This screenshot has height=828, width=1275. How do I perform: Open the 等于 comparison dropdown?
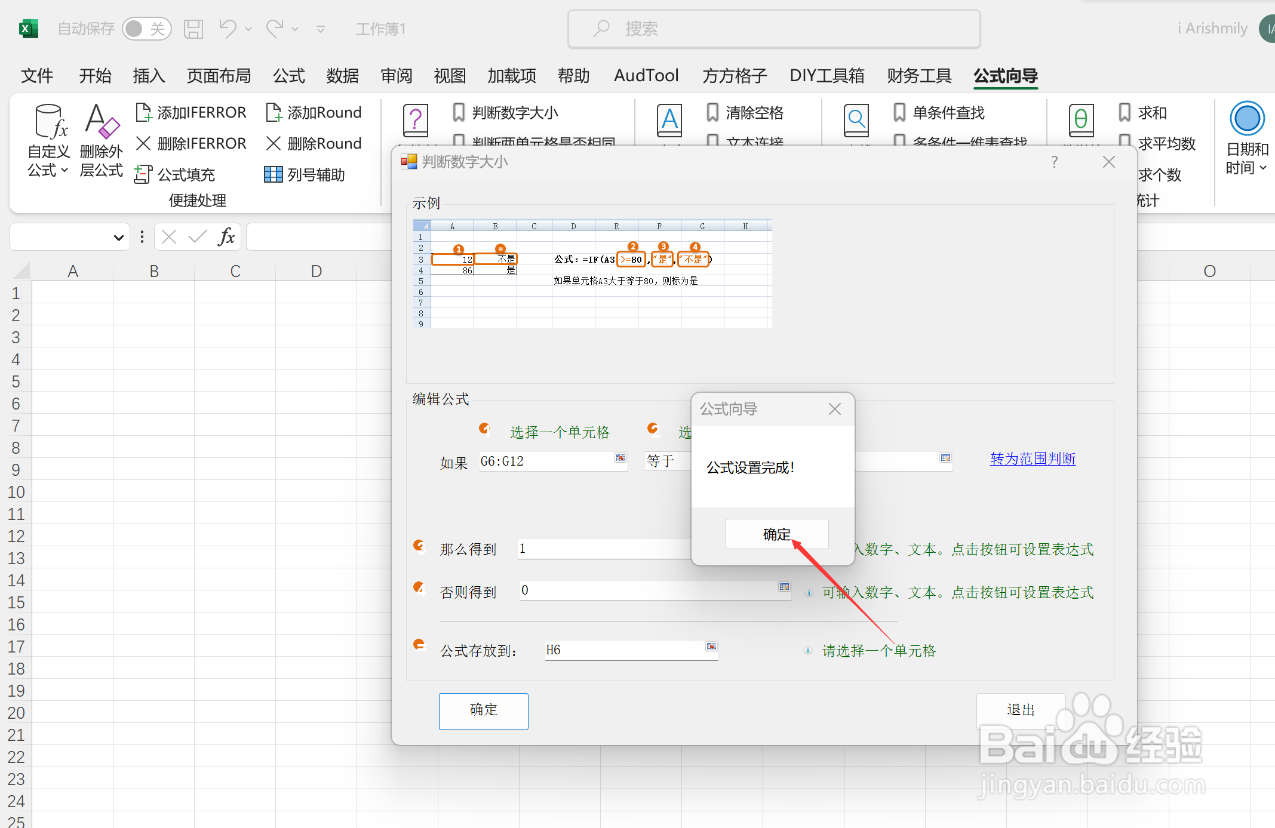point(663,461)
